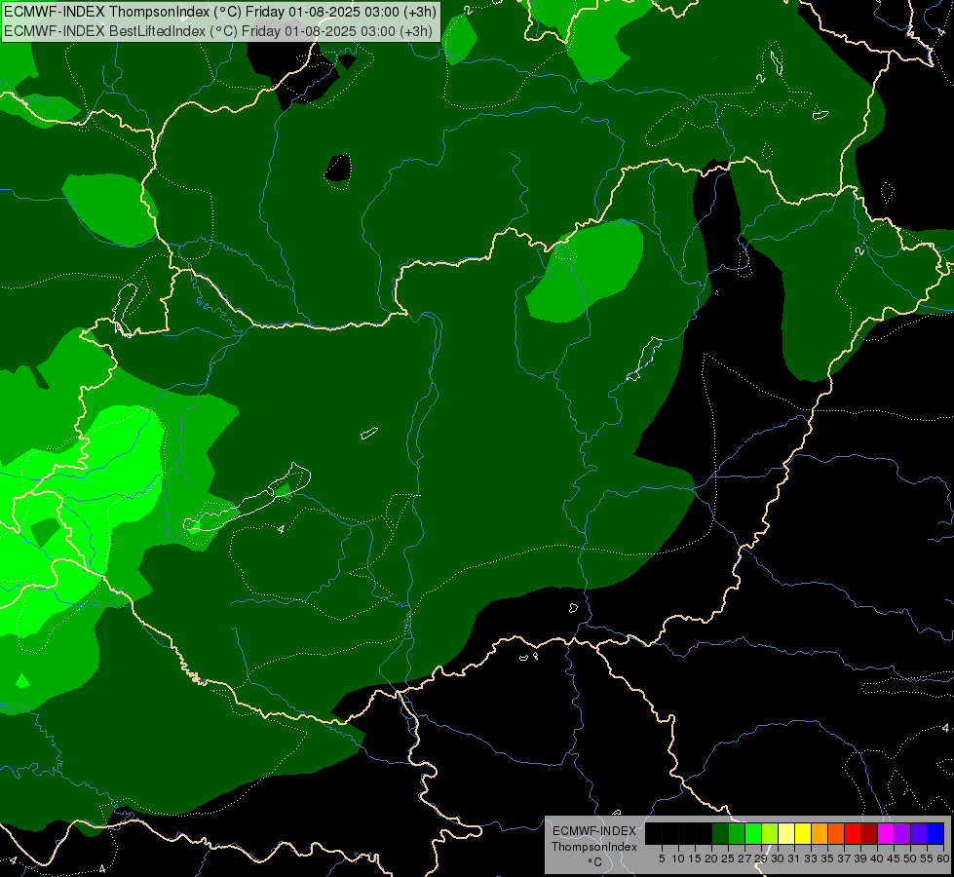This screenshot has height=877, width=954.
Task: Pick the dark red 39–40 legend swatch
Action: click(x=869, y=833)
